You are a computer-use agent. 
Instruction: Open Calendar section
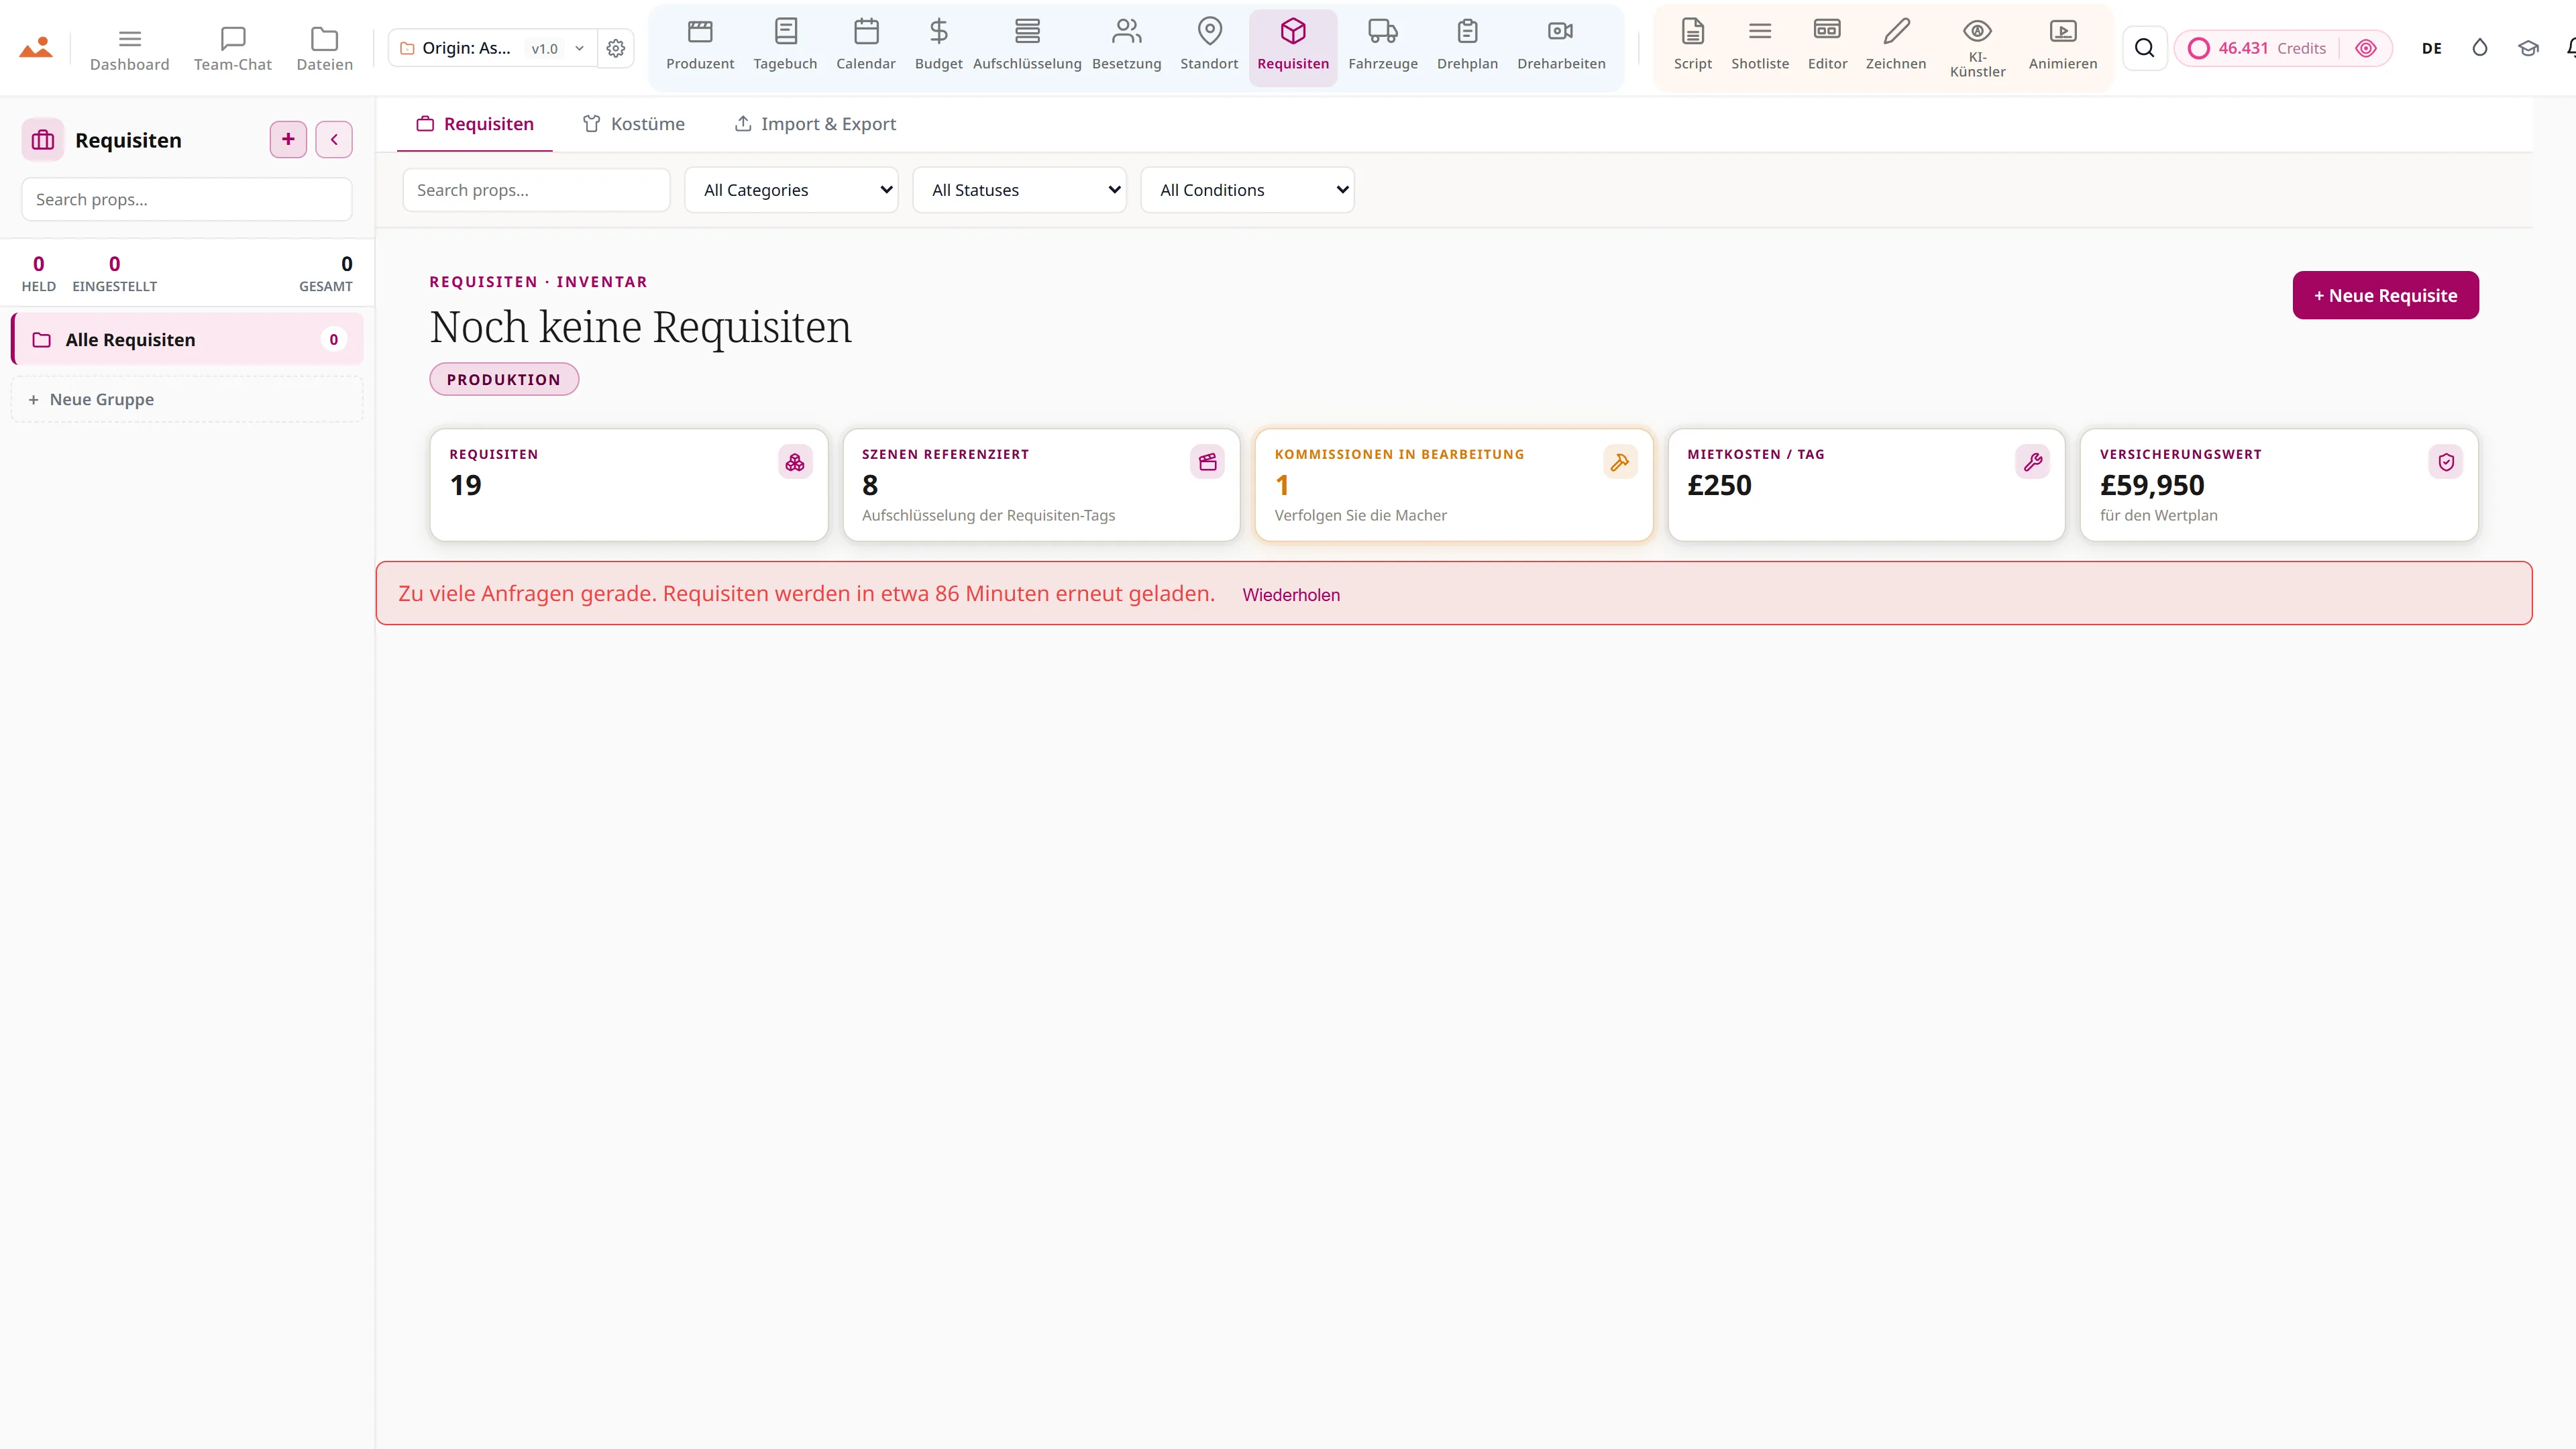point(866,47)
